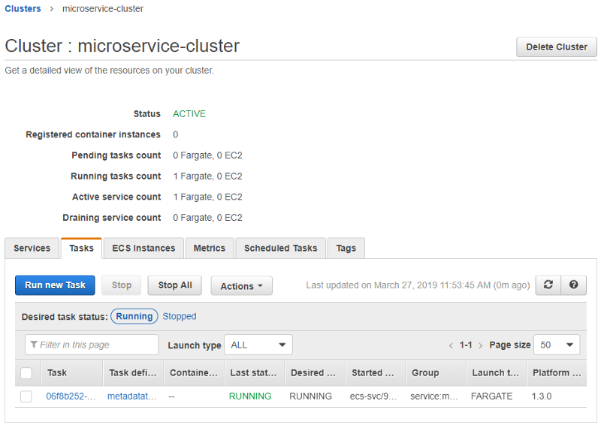Click the Active service count label

coord(116,197)
